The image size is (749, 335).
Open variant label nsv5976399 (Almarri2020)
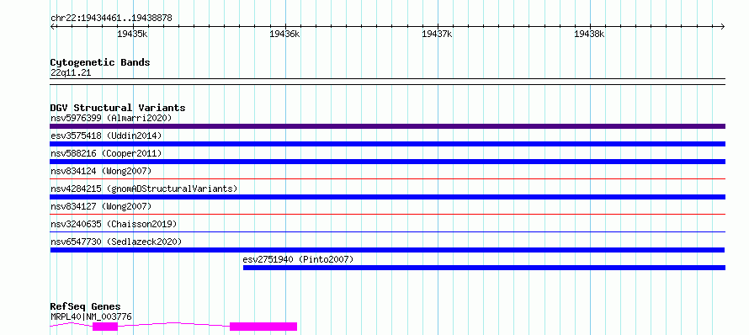111,118
